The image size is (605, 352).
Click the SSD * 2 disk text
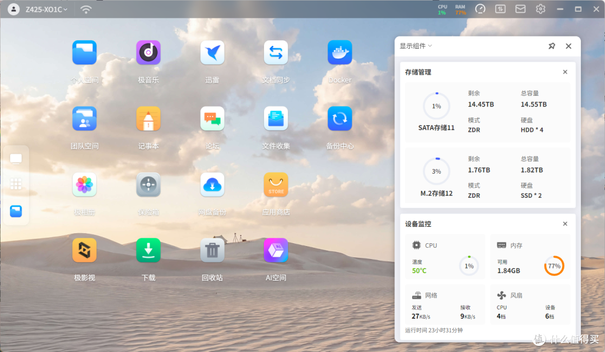[x=531, y=195]
